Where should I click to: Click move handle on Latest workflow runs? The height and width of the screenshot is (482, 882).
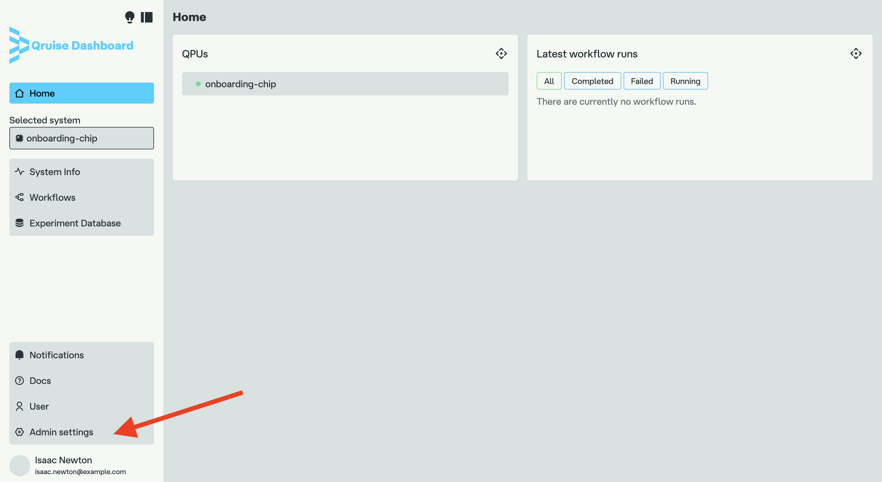[856, 53]
